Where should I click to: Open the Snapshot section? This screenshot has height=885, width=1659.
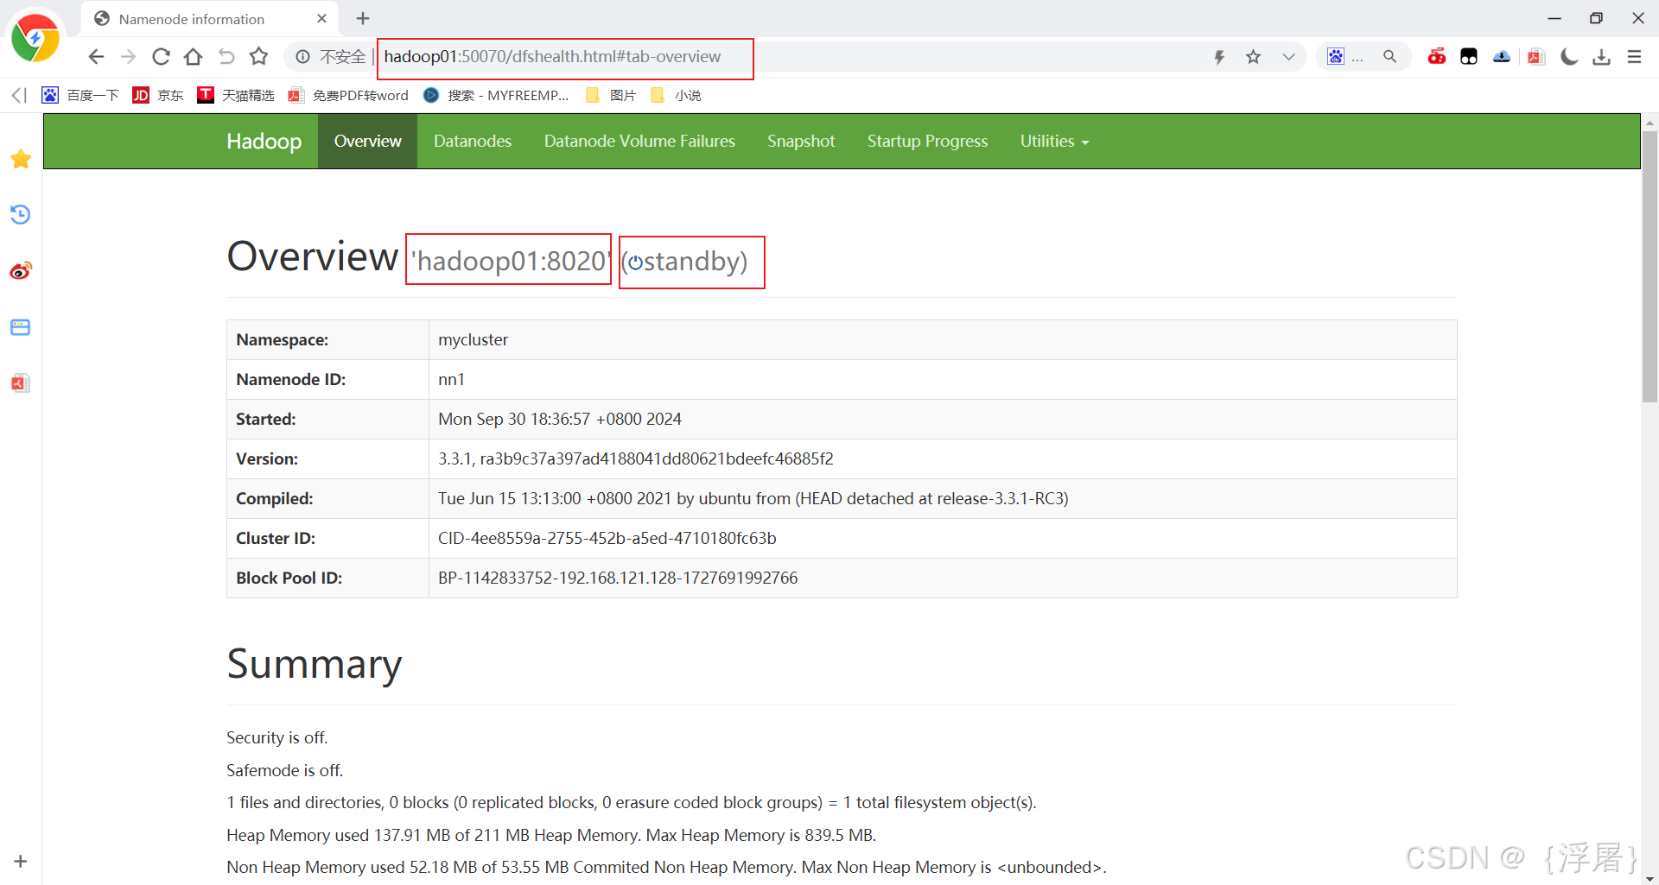tap(801, 141)
